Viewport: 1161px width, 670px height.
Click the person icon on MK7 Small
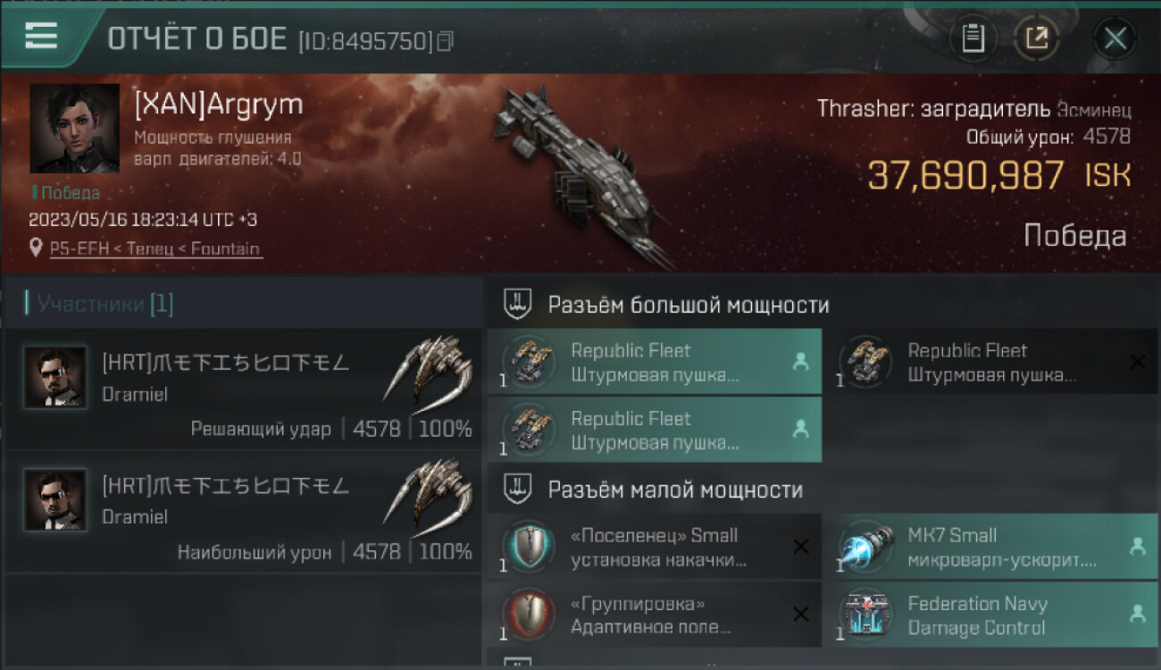click(1137, 547)
